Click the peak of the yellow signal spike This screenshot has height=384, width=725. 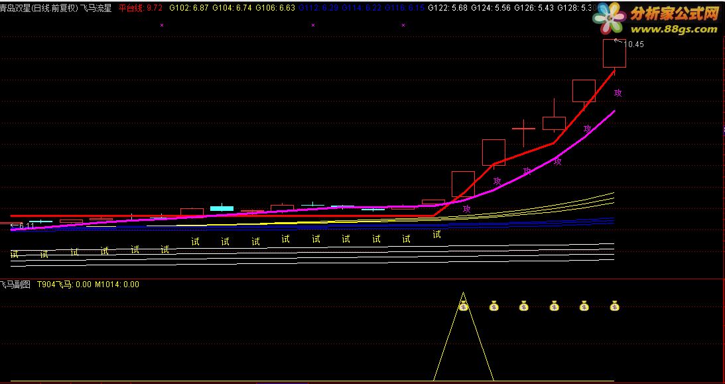tap(463, 293)
